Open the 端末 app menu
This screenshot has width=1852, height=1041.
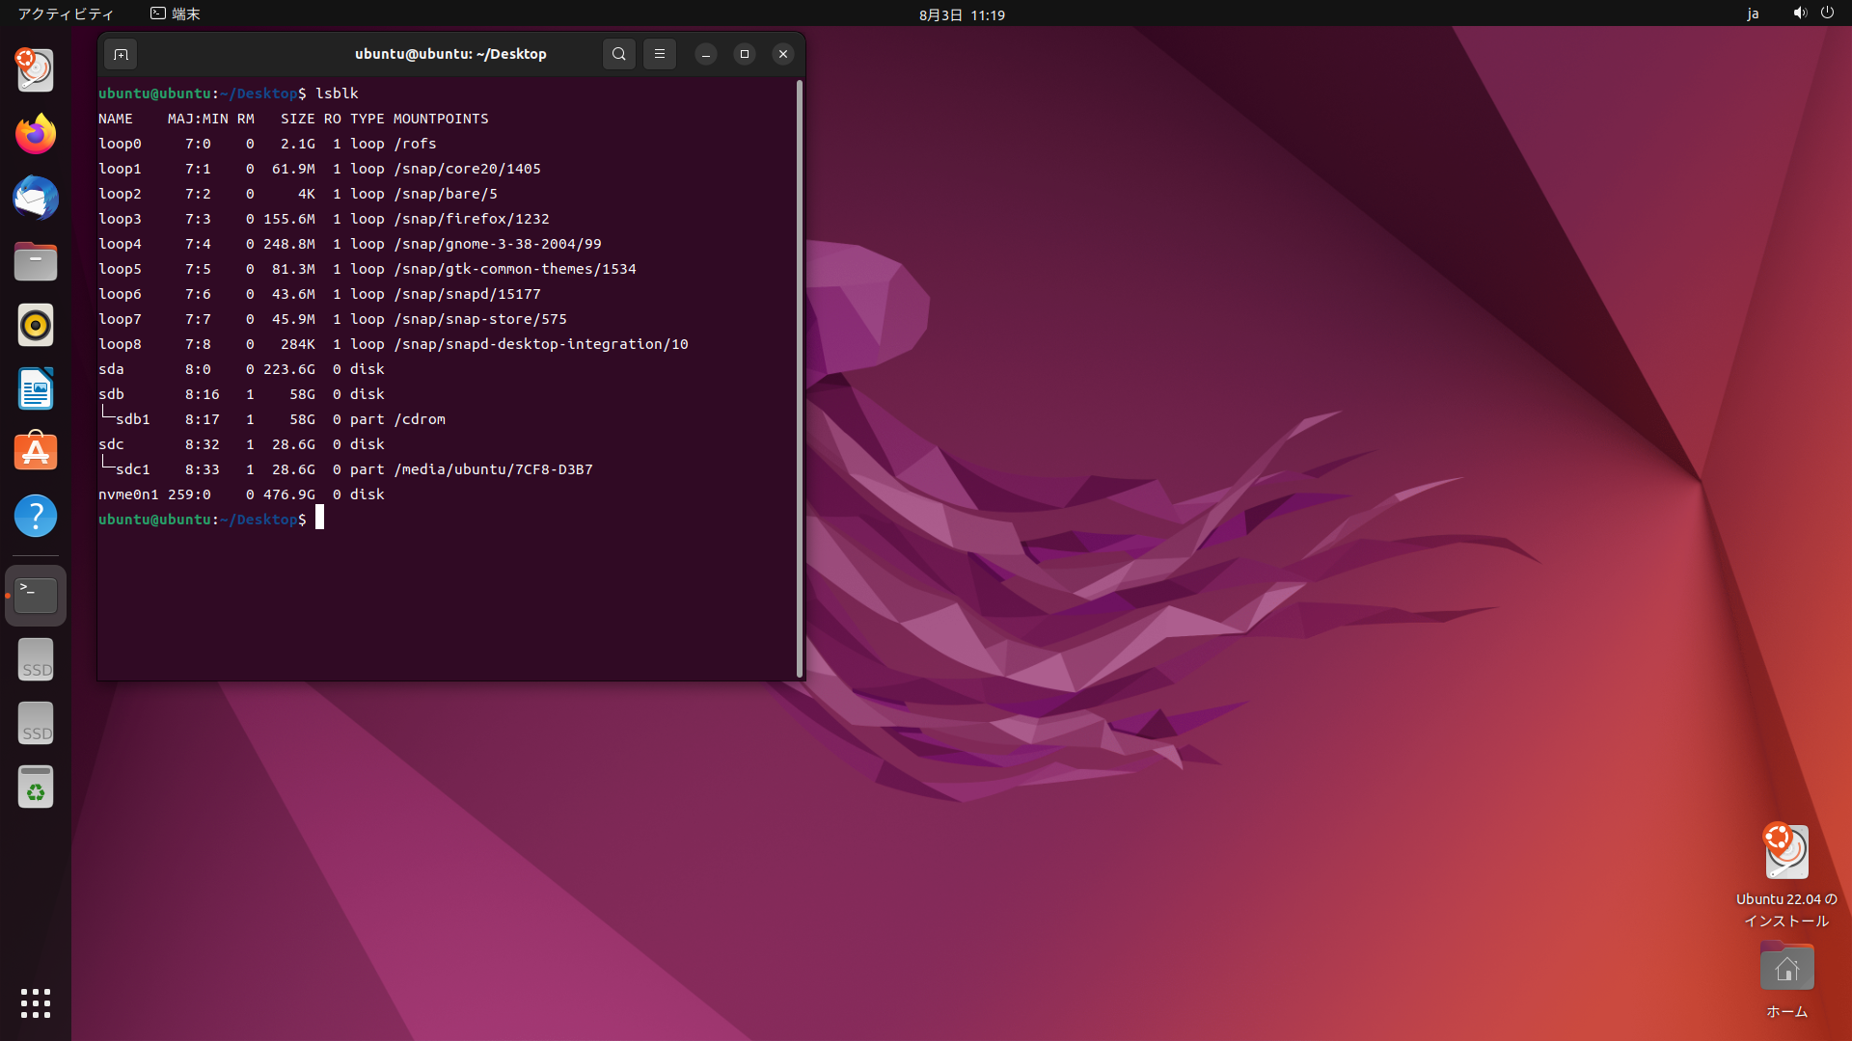[176, 13]
